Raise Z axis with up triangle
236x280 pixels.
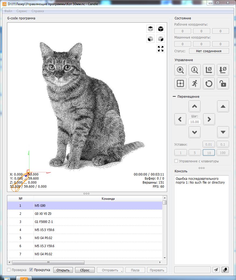tap(223, 106)
